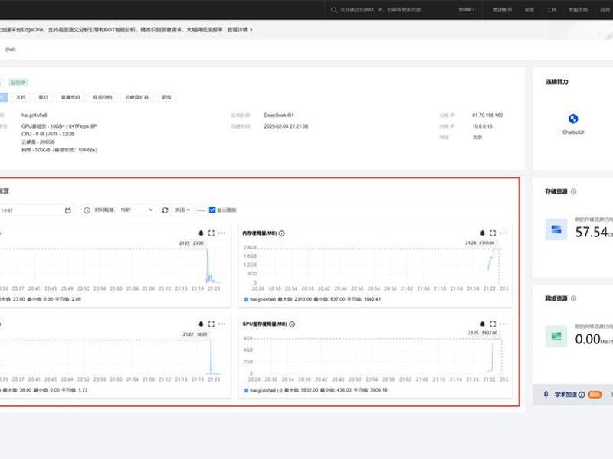Expand 内存使用量 chart to fullscreen
This screenshot has height=459, width=613.
click(x=493, y=233)
